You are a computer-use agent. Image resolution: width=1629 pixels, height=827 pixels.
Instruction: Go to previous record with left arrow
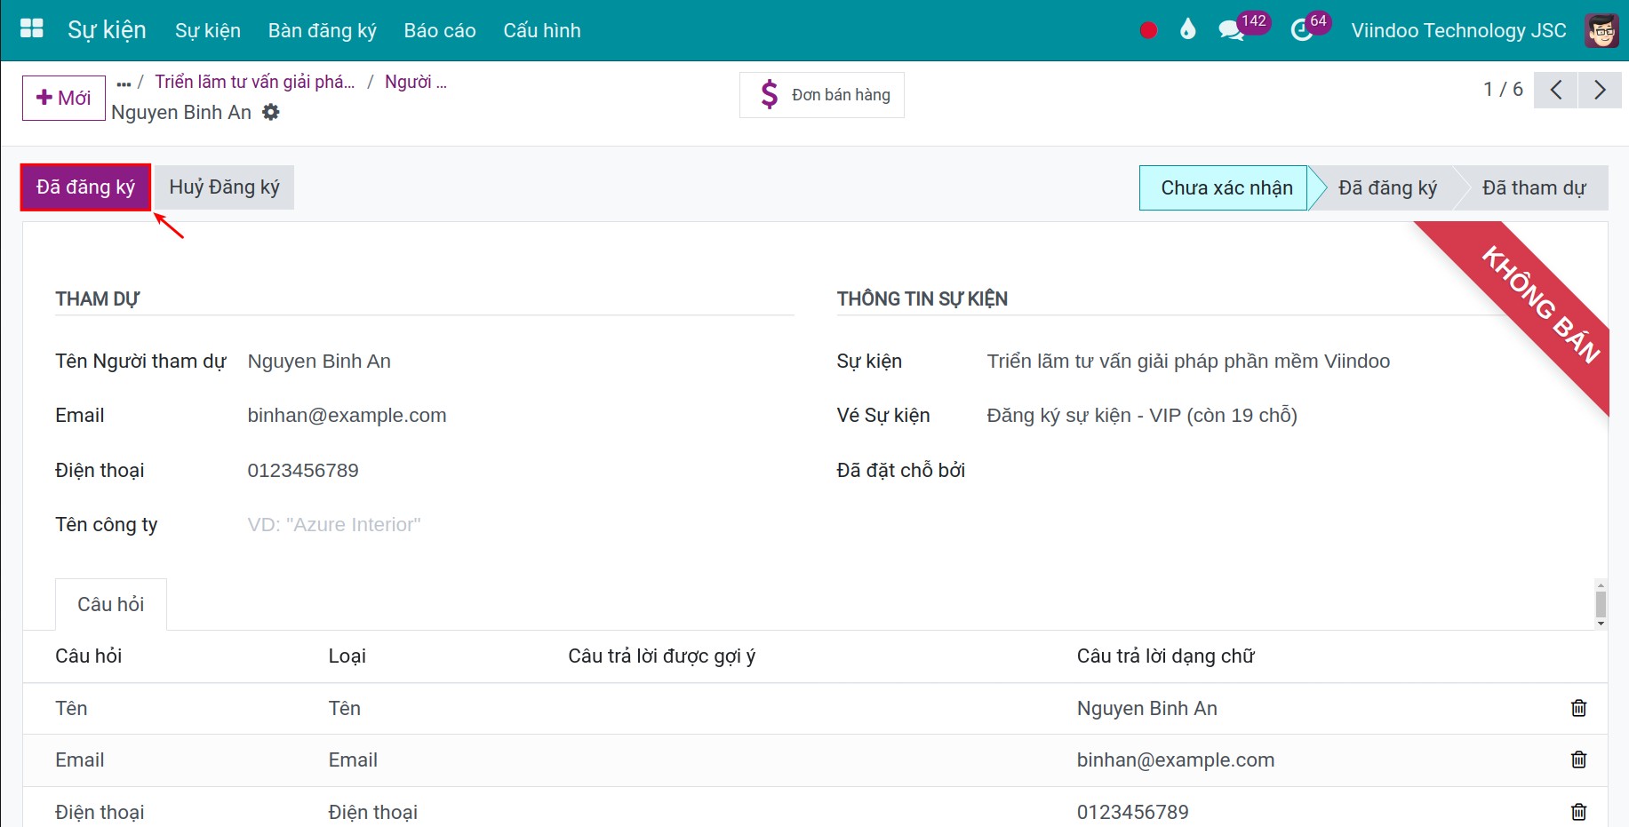click(x=1556, y=90)
